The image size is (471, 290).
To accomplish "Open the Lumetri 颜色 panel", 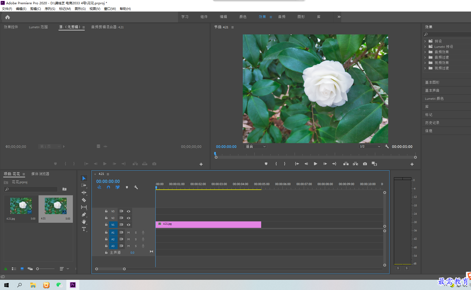I will pos(434,98).
